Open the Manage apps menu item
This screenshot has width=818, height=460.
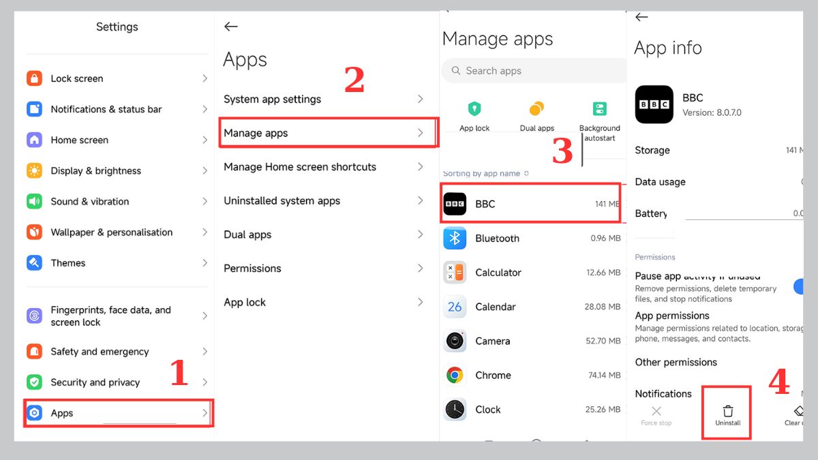(x=328, y=132)
